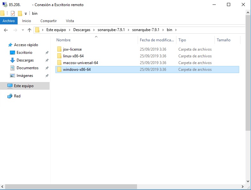Click date of linux-x86-64 row
The height and width of the screenshot is (190, 251).
coord(153,56)
